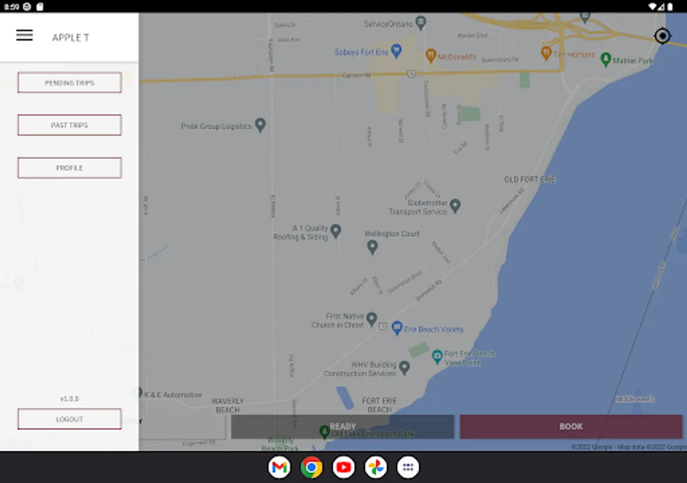Screen dimensions: 687x483
Task: Tap the McDonald's restaurant pin
Action: [x=430, y=55]
